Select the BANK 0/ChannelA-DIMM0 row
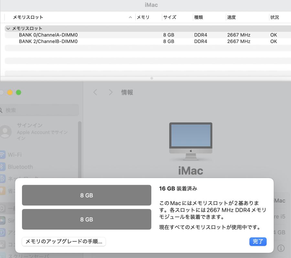291x258 pixels. 148,35
